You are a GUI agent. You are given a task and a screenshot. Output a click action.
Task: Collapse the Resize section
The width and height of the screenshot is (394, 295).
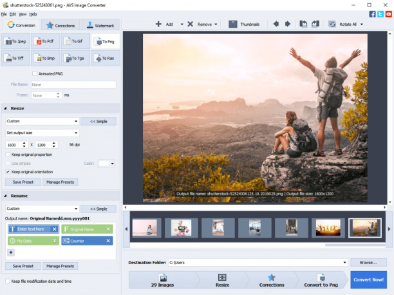pos(5,108)
